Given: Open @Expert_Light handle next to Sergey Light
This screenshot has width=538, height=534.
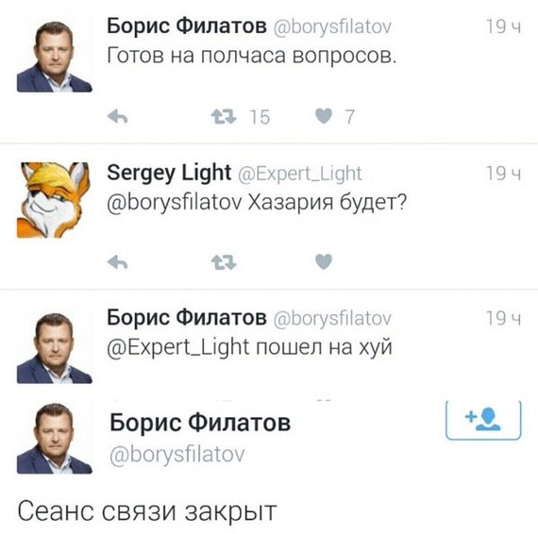Looking at the screenshot, I should pyautogui.click(x=299, y=174).
